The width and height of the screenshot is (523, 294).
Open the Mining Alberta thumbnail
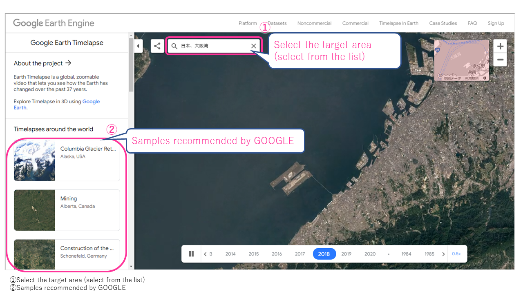(34, 210)
